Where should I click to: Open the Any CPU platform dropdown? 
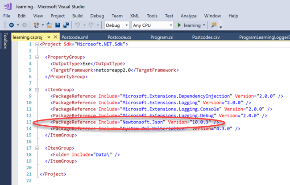(x=153, y=25)
